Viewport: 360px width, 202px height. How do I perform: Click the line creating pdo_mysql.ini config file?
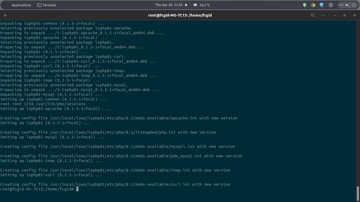coord(121,156)
